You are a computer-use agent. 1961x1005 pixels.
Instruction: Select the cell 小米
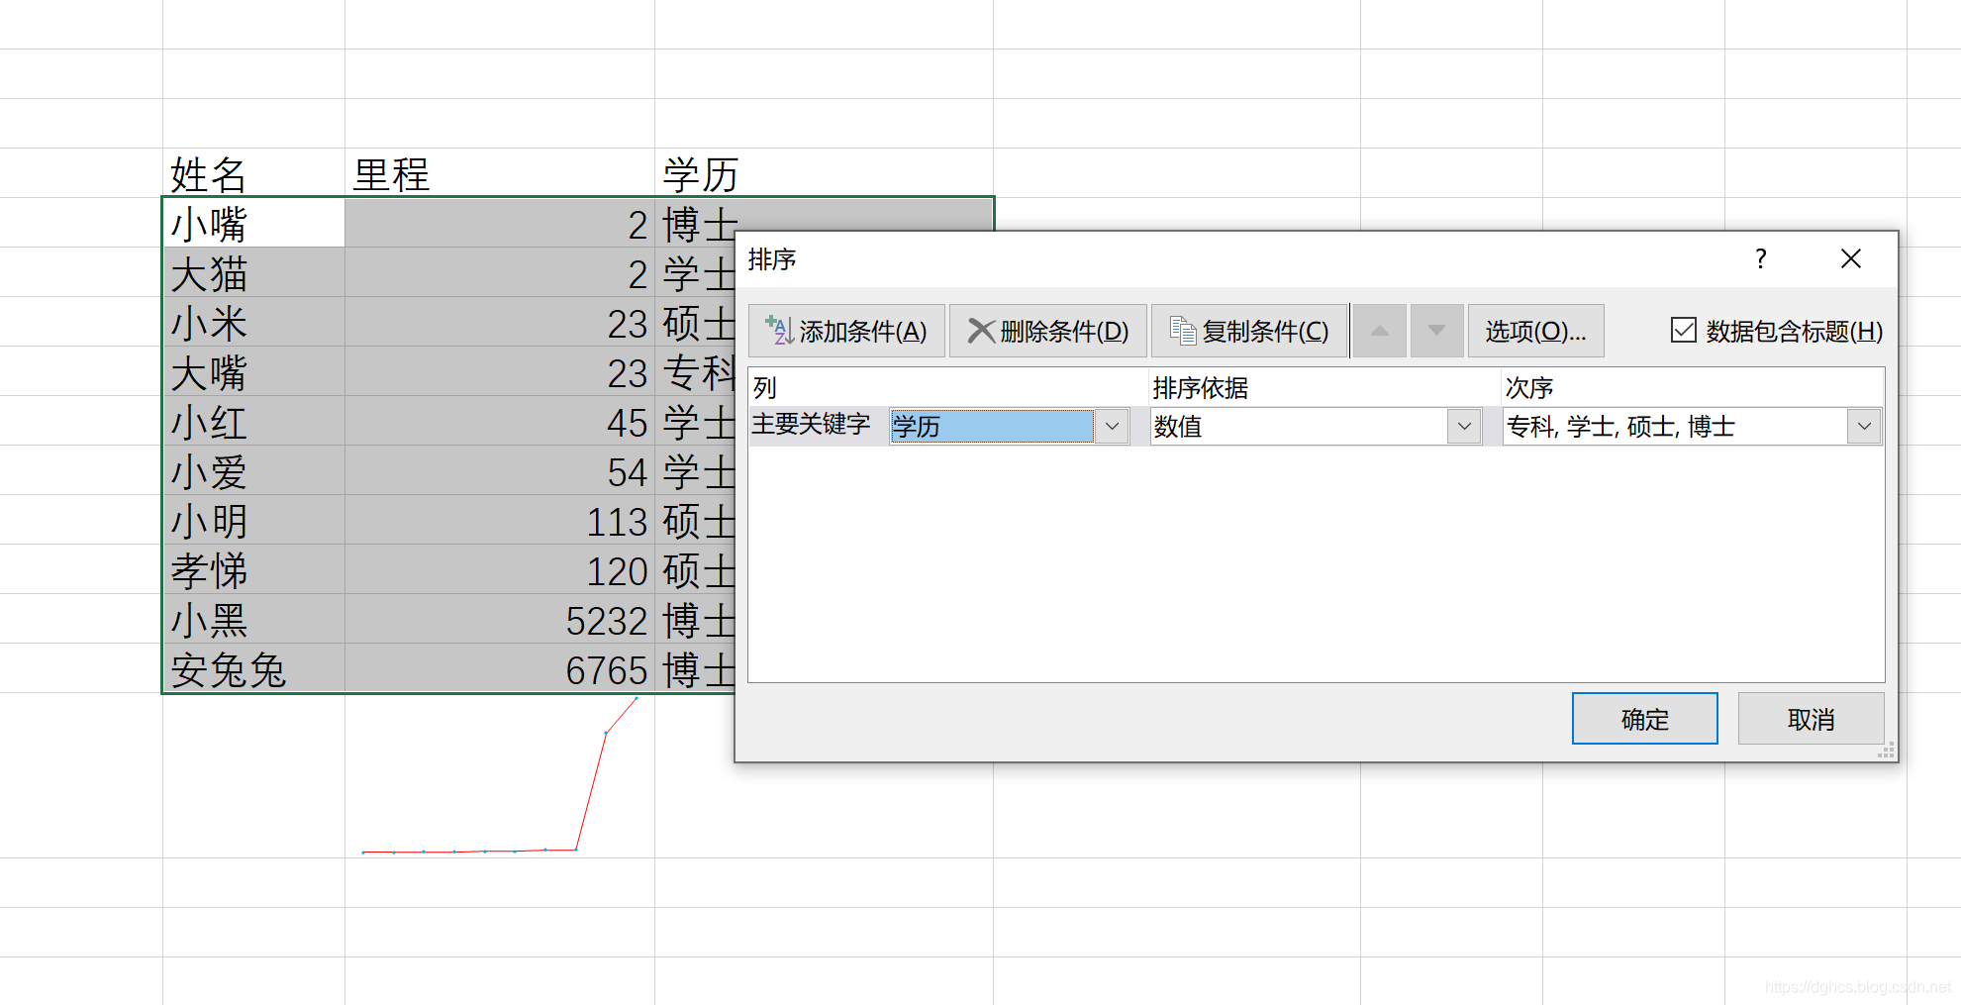tap(253, 322)
